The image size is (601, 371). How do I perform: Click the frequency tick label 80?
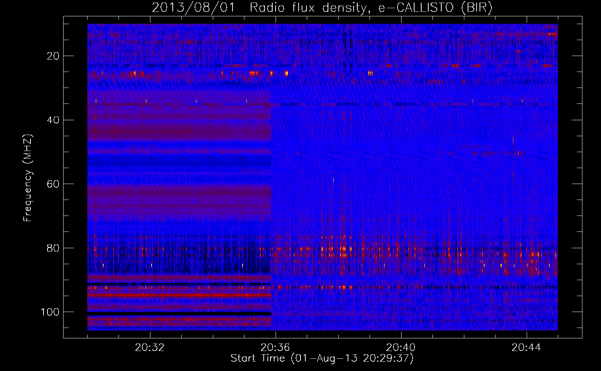[x=53, y=248]
